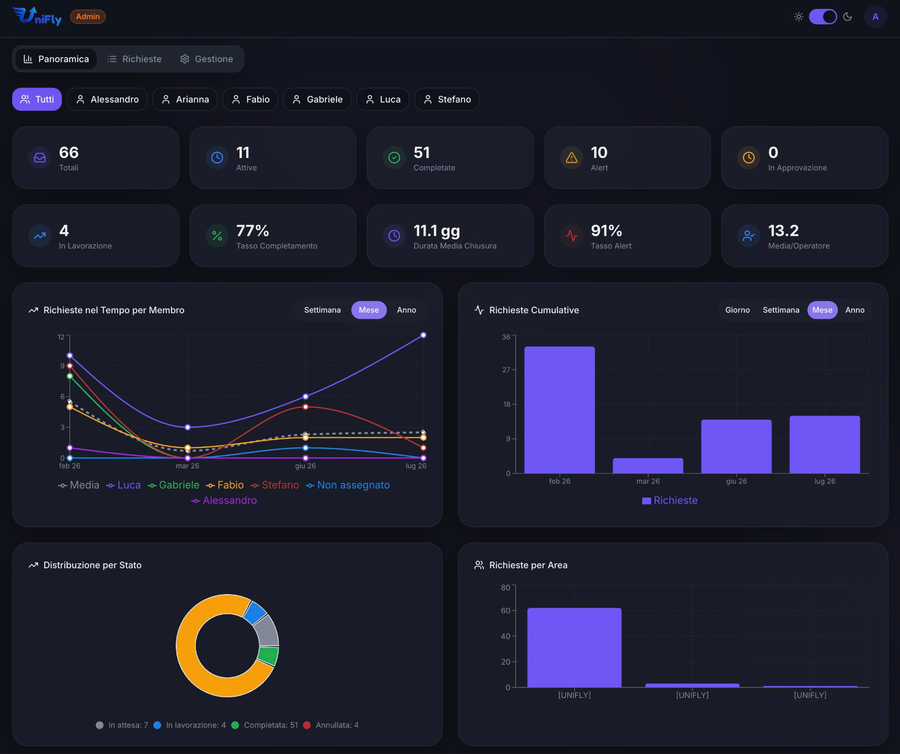Viewport: 900px width, 754px height.
Task: Select Settimana in member chart
Action: (322, 310)
